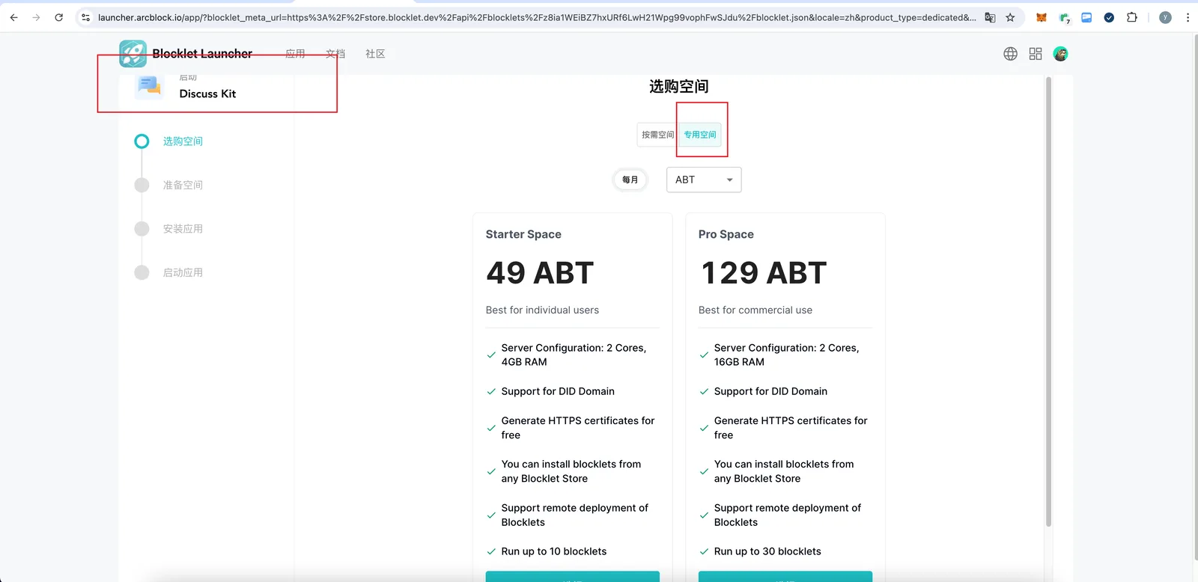Screen dimensions: 1198x582
Task: Click the 129 ABT price
Action: (x=764, y=273)
